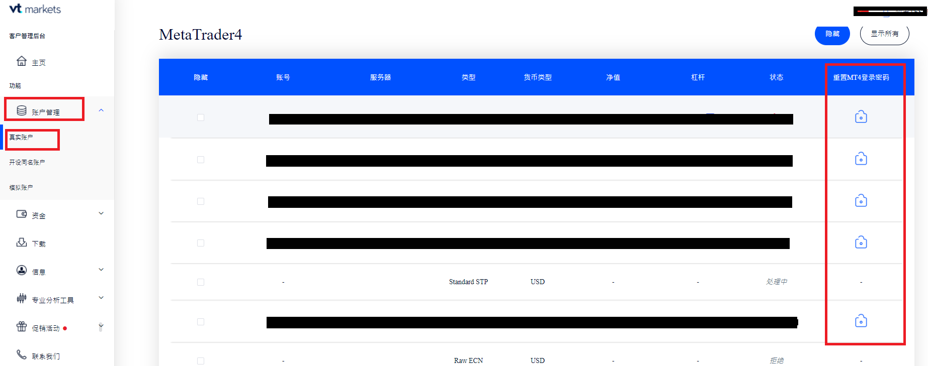Open 促销活动 via the gift icon
The height and width of the screenshot is (366, 928).
22,326
